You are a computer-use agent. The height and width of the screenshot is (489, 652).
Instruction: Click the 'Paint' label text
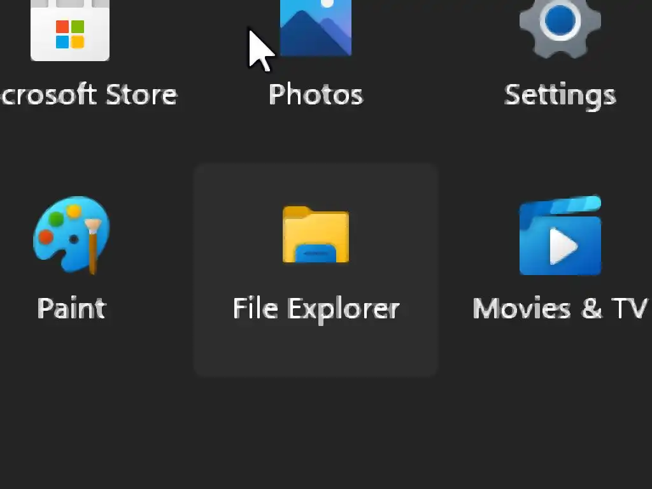[x=71, y=308]
